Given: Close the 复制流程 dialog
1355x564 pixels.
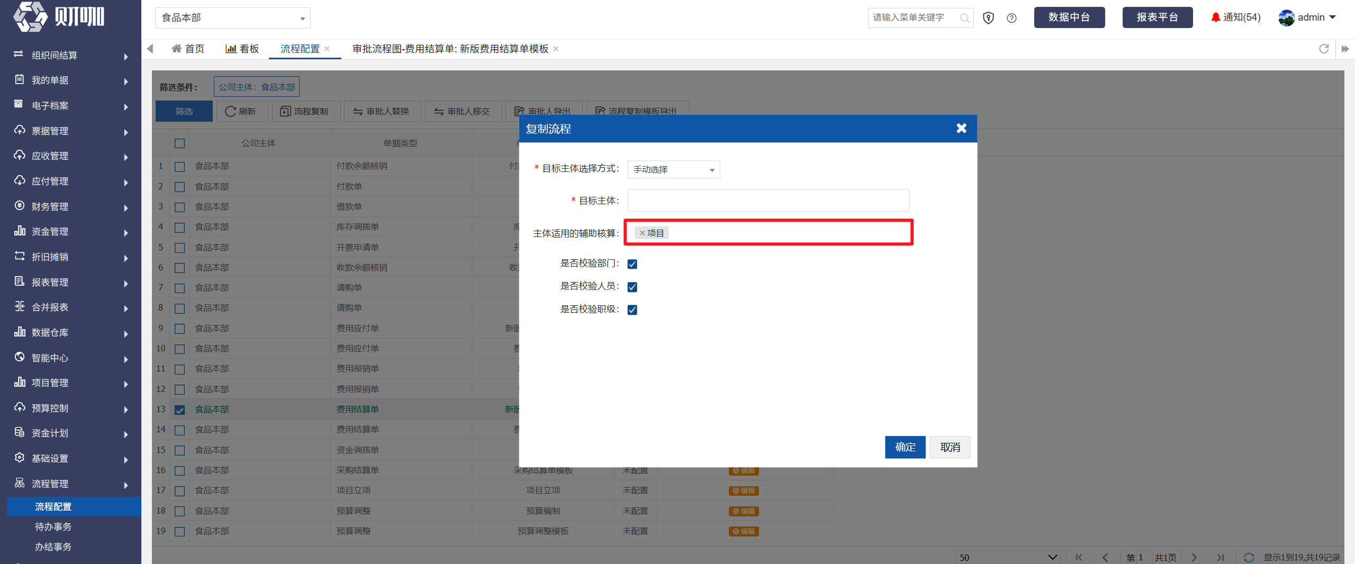Looking at the screenshot, I should [961, 128].
